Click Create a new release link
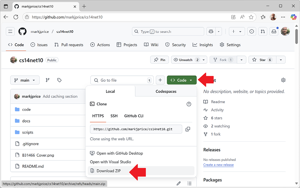 tap(218, 165)
